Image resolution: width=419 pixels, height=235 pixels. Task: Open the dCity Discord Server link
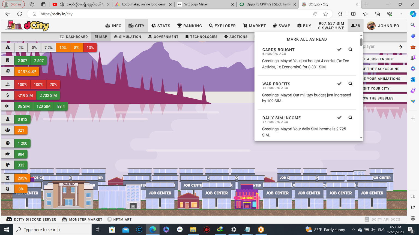pyautogui.click(x=31, y=219)
